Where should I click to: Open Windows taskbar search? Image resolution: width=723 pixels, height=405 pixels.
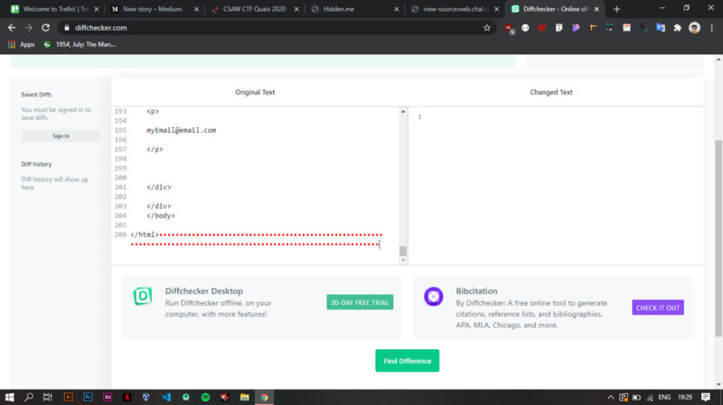click(x=29, y=397)
